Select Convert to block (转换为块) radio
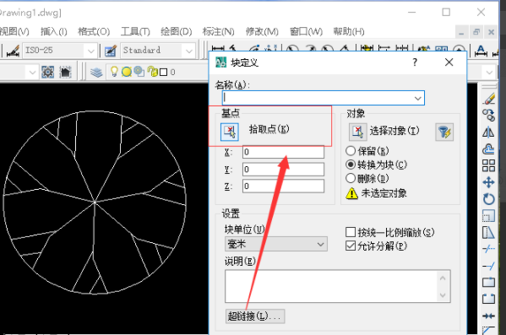Screen dimensions: 506x335 coord(351,165)
